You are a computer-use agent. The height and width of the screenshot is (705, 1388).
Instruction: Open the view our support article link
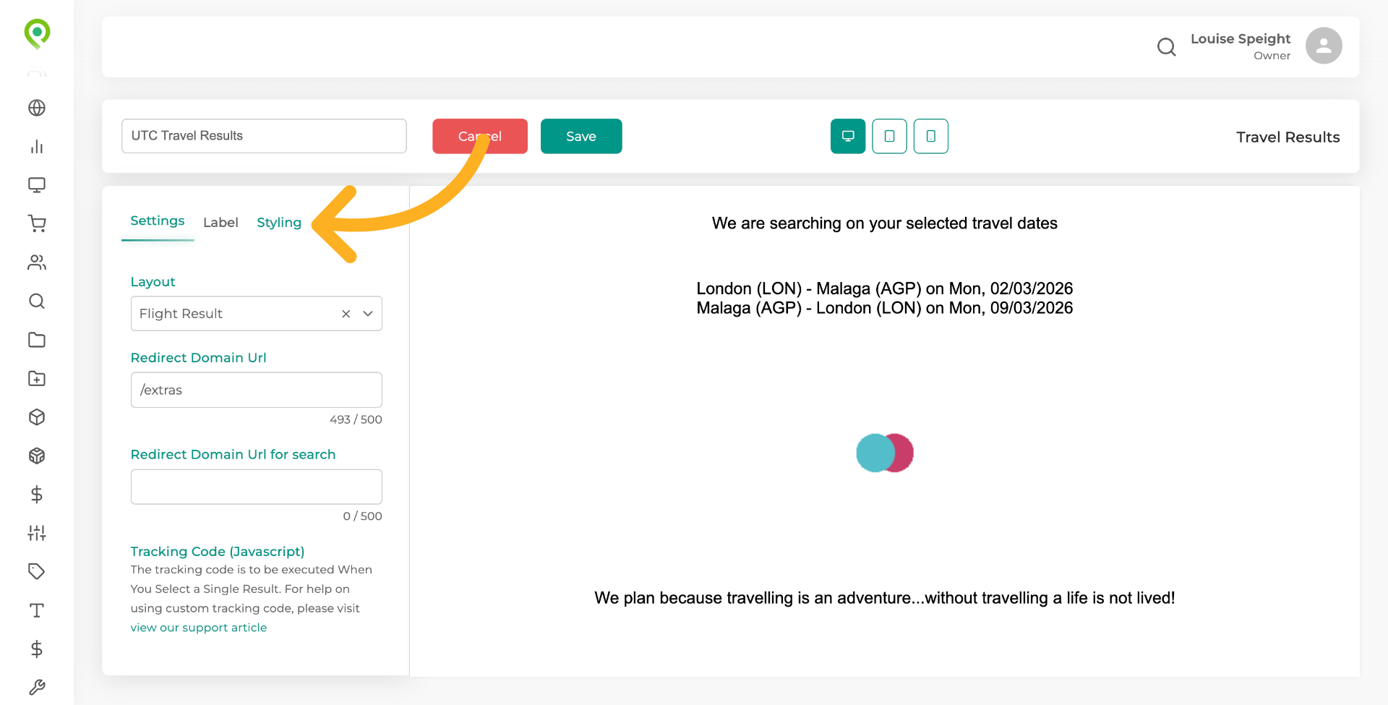click(199, 627)
